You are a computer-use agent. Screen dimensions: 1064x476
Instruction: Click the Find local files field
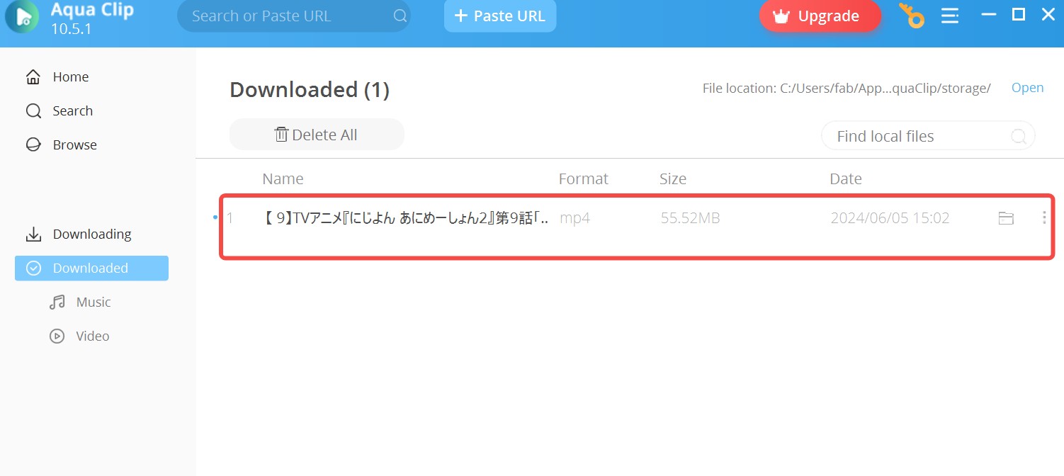click(x=928, y=136)
